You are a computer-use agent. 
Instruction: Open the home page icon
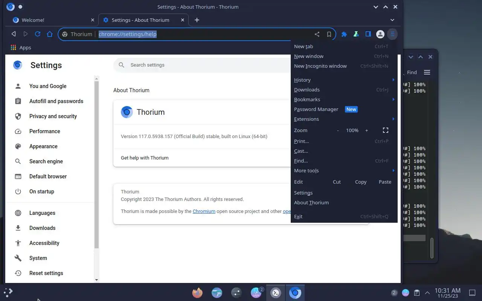point(50,34)
